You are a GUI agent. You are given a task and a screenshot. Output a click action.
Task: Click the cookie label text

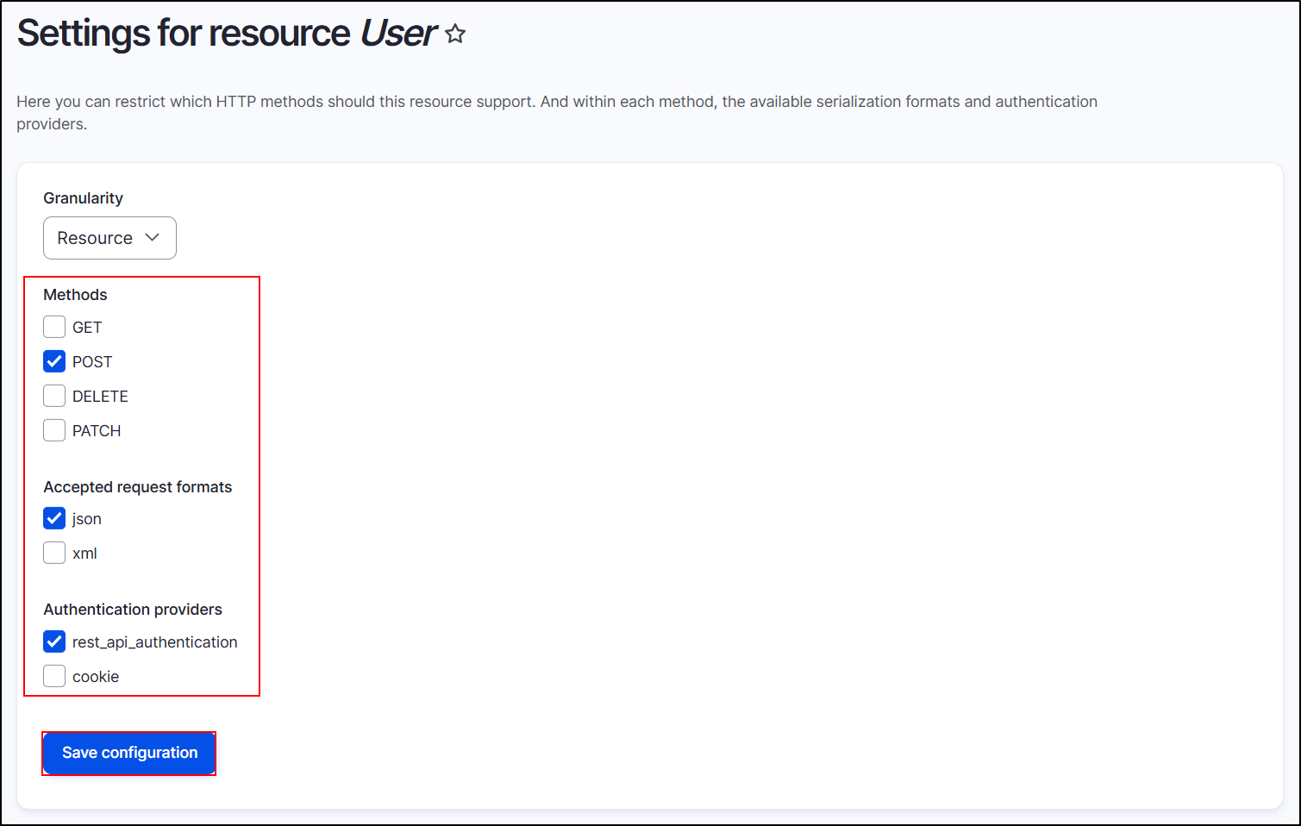pos(95,676)
